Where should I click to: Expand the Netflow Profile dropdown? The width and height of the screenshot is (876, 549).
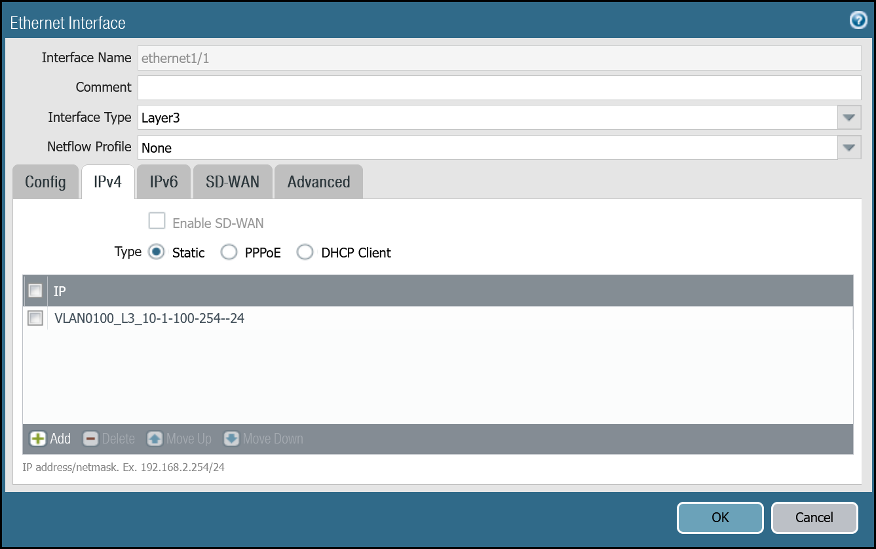pos(848,147)
